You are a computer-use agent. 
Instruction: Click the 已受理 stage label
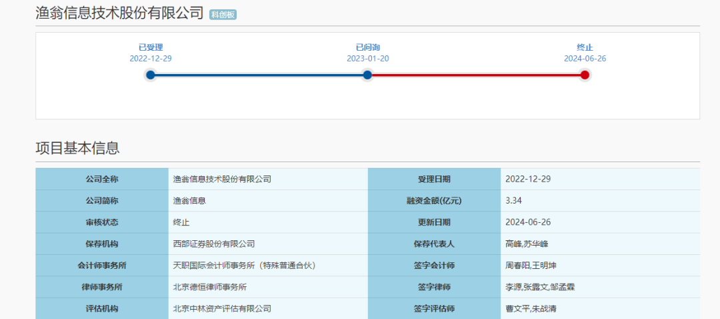point(151,47)
